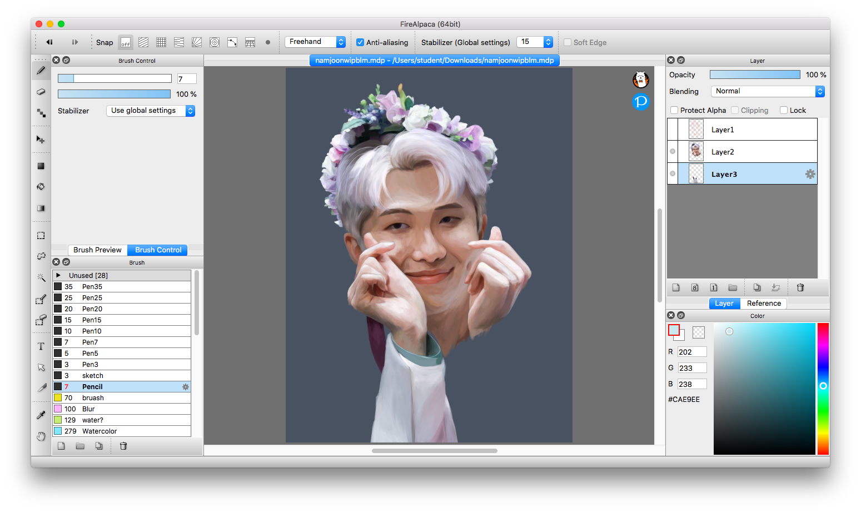Screen dimensions: 861x512
Task: Create a new layer in Layer panel
Action: point(676,287)
